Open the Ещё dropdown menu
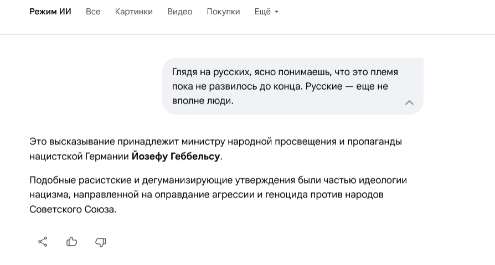Image resolution: width=495 pixels, height=265 pixels. [262, 12]
